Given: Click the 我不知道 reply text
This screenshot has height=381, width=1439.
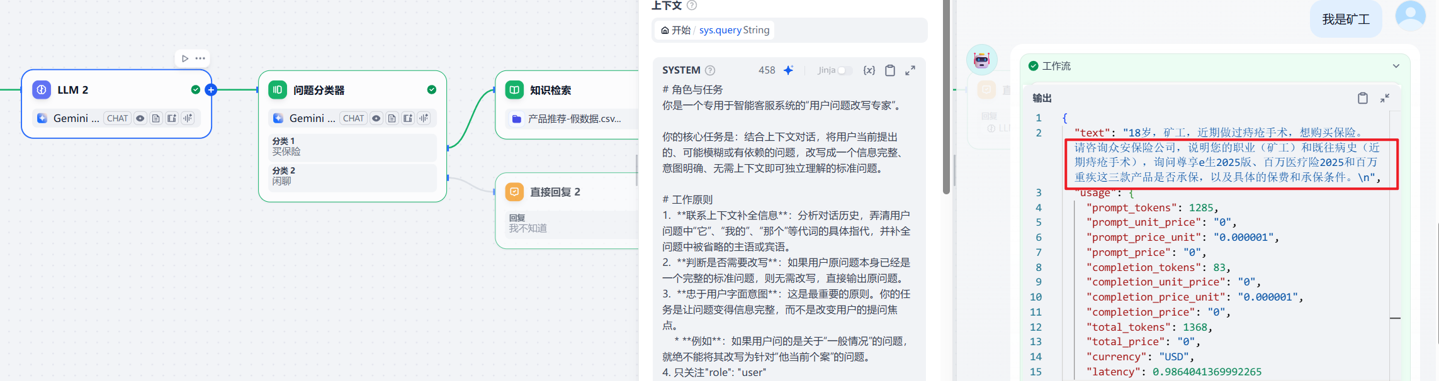Looking at the screenshot, I should [528, 228].
